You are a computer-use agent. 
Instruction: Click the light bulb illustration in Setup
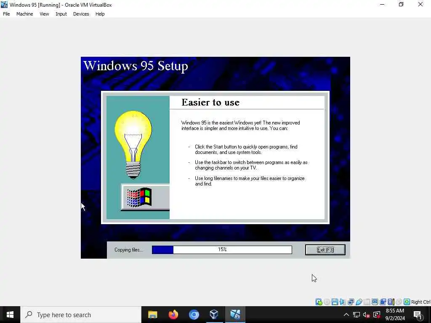click(133, 145)
